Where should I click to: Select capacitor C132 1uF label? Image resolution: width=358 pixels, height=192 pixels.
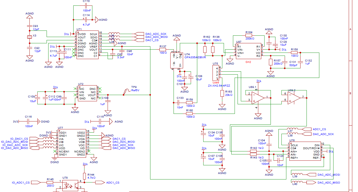(308, 62)
